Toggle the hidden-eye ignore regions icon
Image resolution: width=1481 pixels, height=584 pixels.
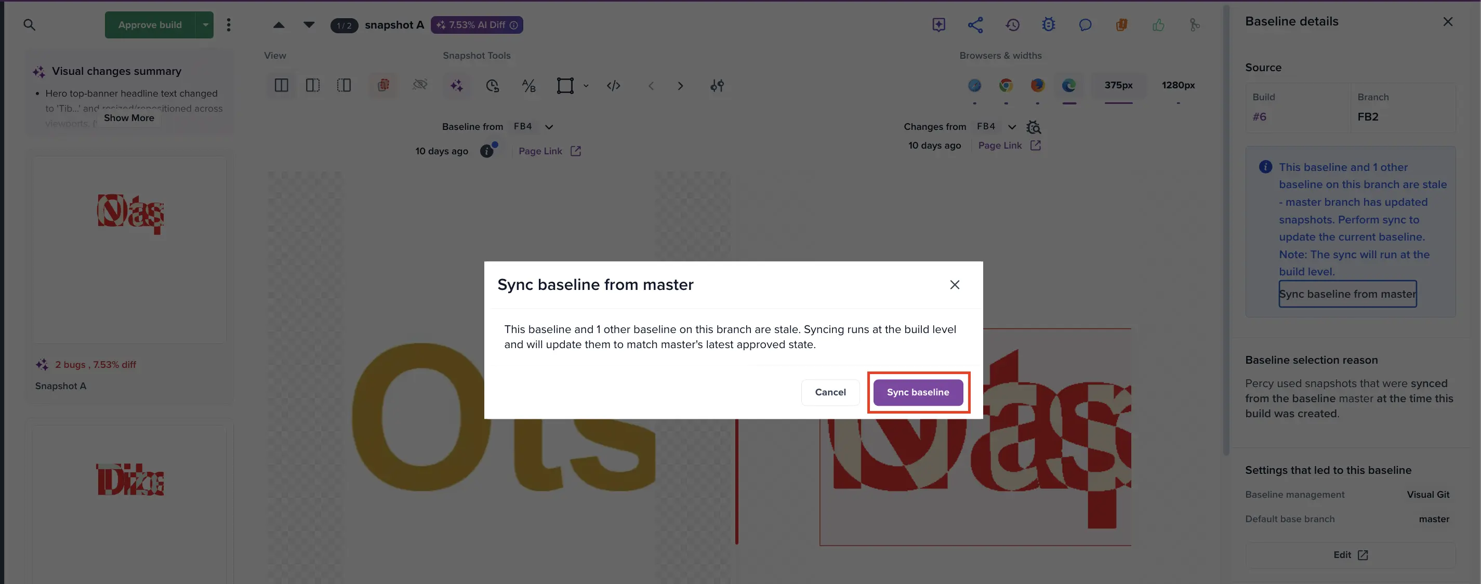click(x=420, y=86)
